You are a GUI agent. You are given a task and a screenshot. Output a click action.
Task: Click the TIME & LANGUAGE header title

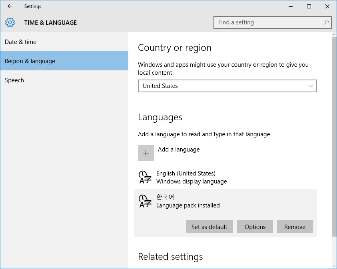pos(50,22)
